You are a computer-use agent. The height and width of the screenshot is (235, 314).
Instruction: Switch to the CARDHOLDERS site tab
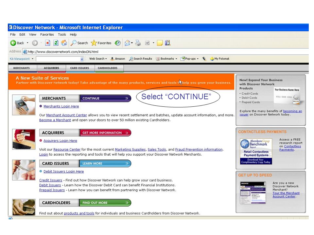tap(109, 68)
